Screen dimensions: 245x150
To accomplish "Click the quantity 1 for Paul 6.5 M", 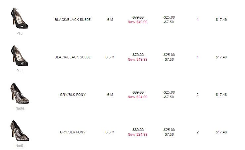I will click(198, 57).
